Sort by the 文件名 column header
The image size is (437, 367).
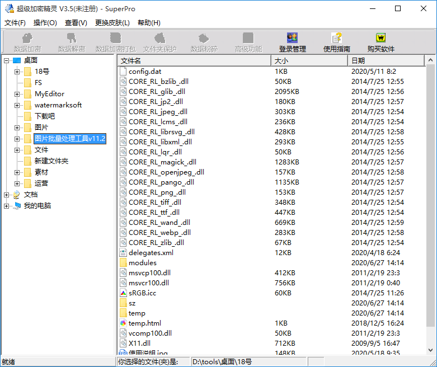[194, 60]
